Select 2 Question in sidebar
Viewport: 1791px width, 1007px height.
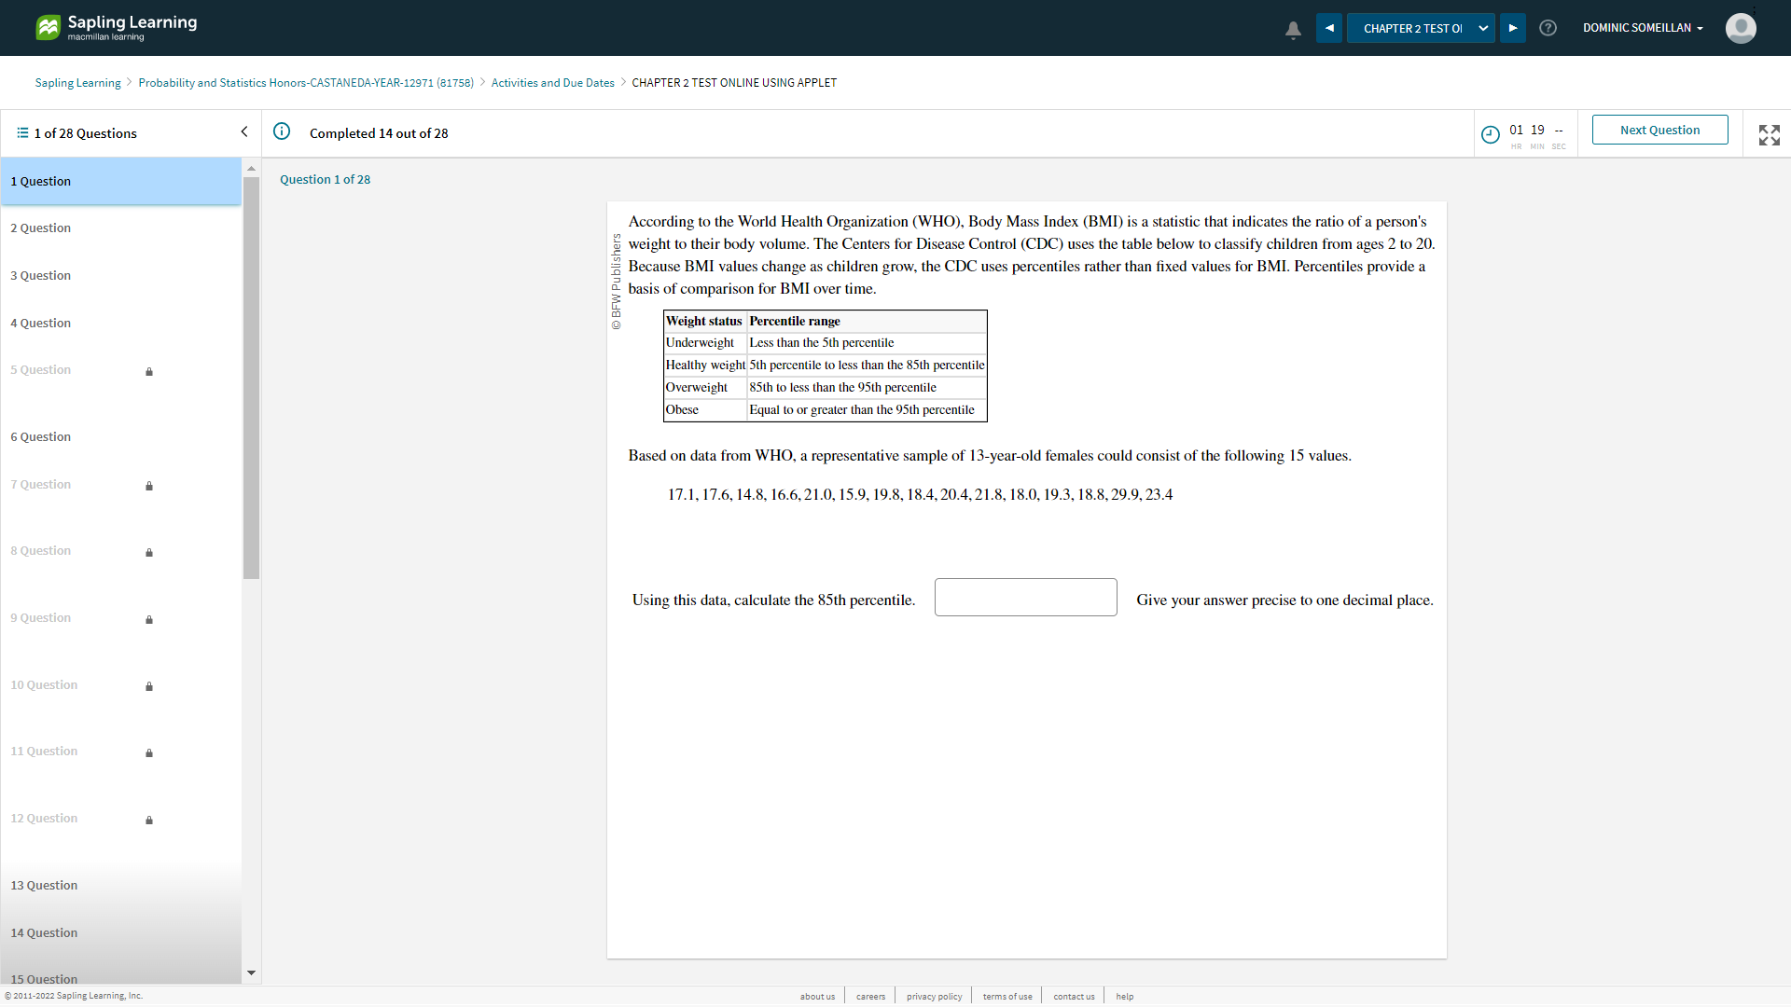[x=41, y=228]
